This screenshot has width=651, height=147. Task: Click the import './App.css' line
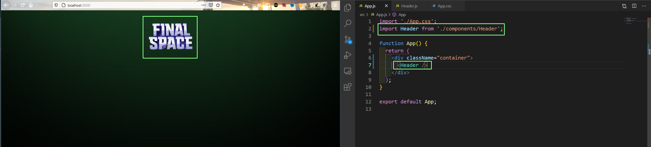click(x=408, y=21)
